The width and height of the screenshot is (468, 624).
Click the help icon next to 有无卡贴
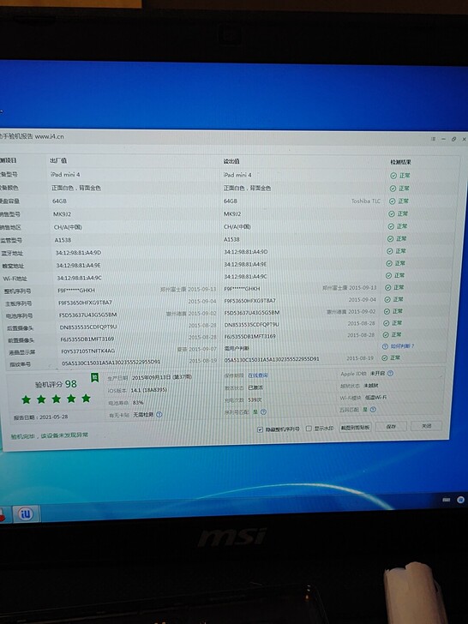[159, 414]
